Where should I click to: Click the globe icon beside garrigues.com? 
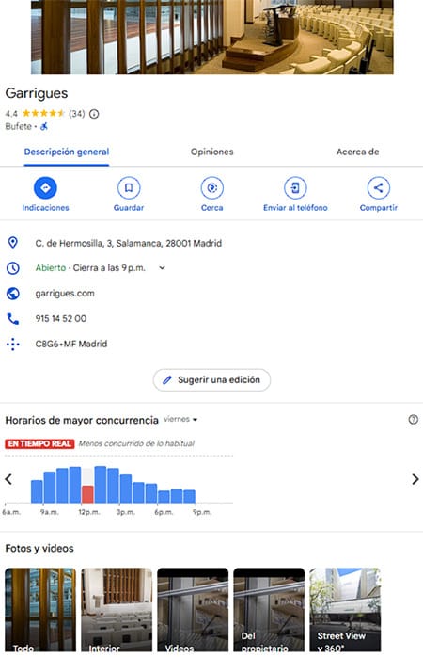point(13,294)
